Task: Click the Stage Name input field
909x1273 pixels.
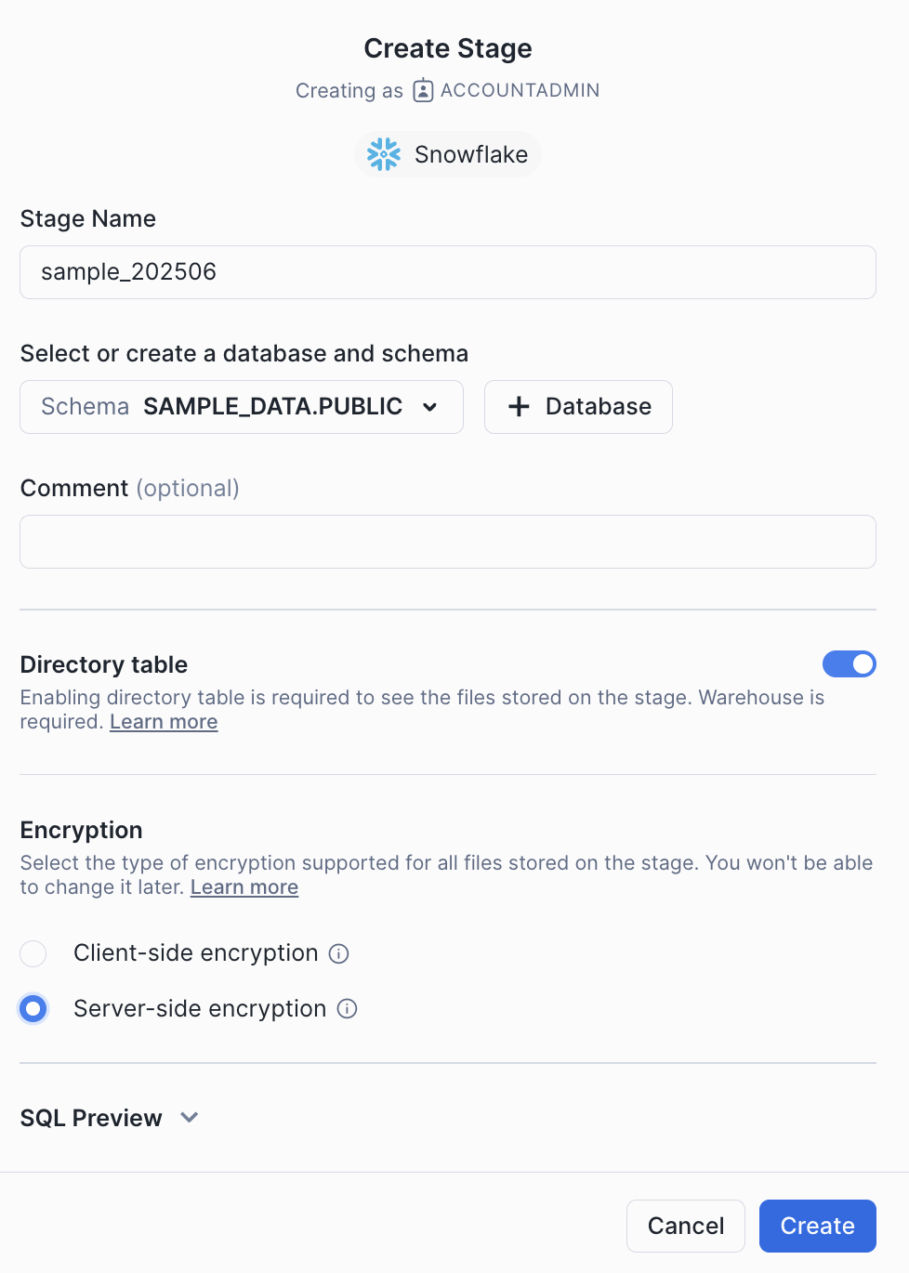Action: pos(448,272)
